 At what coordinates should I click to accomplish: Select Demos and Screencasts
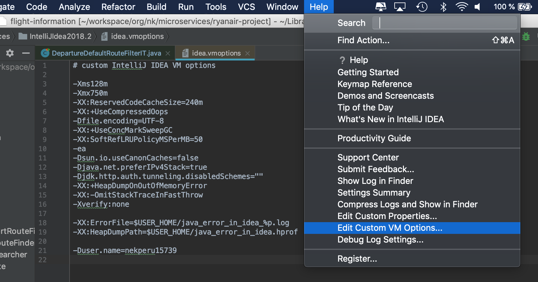click(412, 96)
